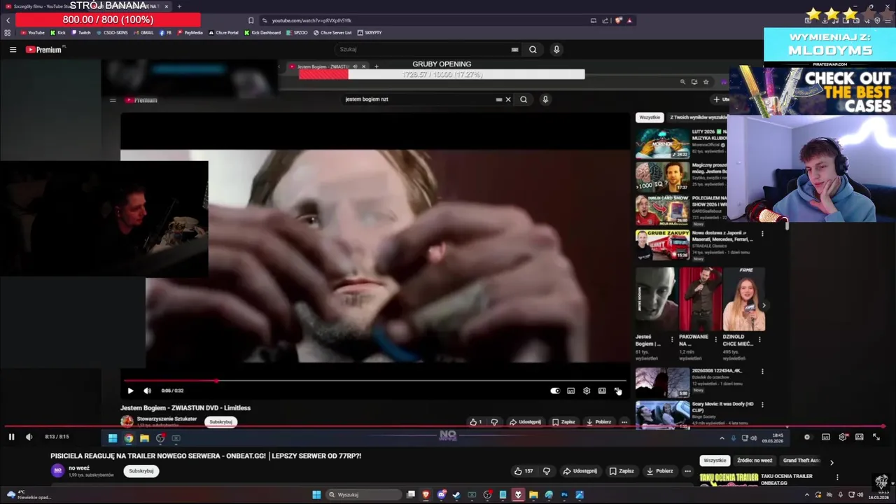Select the Grand Theft Auto chip

[x=801, y=461]
